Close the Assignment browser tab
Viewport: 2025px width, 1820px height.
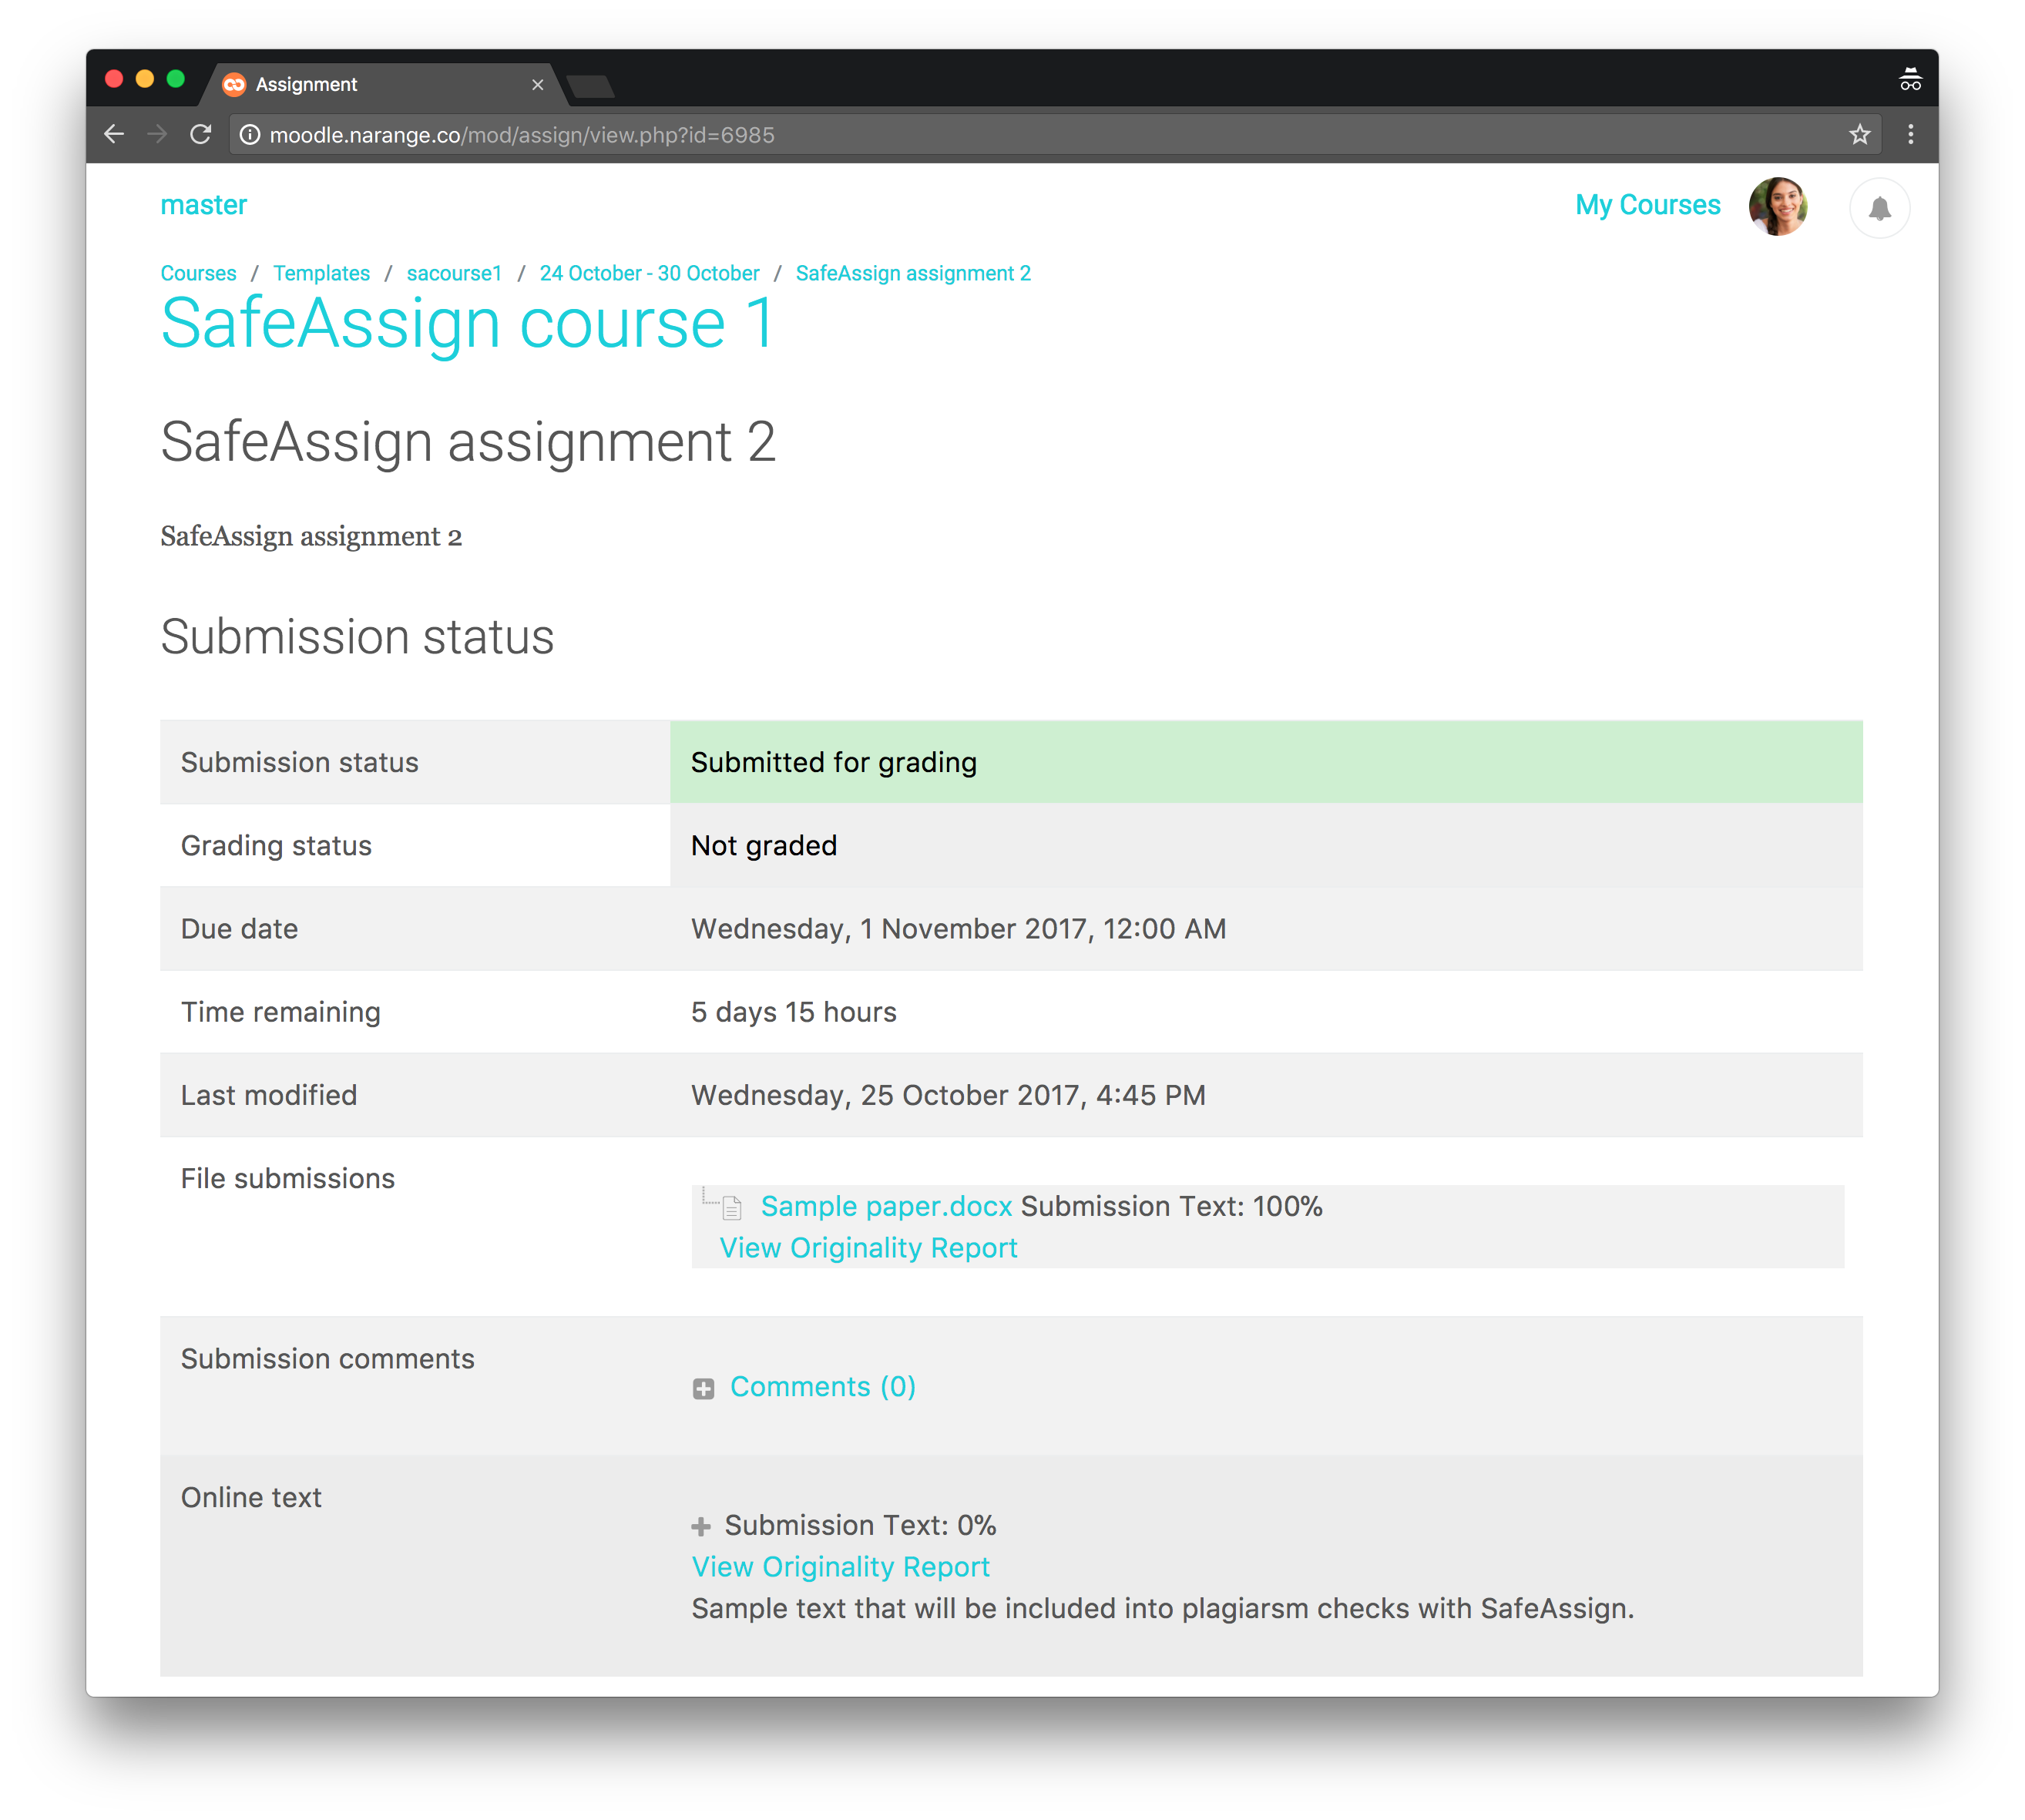pyautogui.click(x=537, y=85)
